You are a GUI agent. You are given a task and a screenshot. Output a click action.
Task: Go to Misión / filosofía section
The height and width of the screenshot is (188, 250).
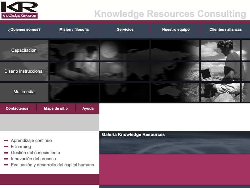(x=74, y=29)
